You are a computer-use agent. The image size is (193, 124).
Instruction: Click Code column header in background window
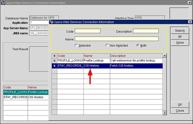point(15,87)
